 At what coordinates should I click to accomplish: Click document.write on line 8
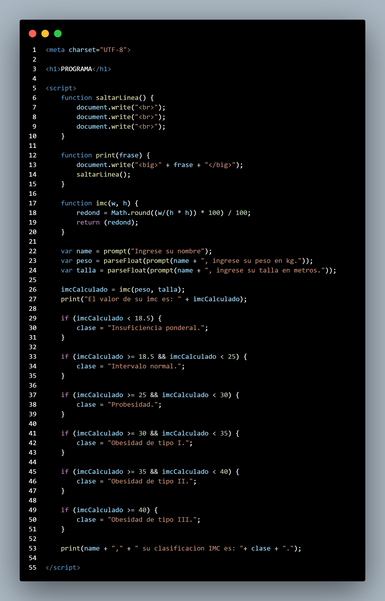tap(104, 117)
